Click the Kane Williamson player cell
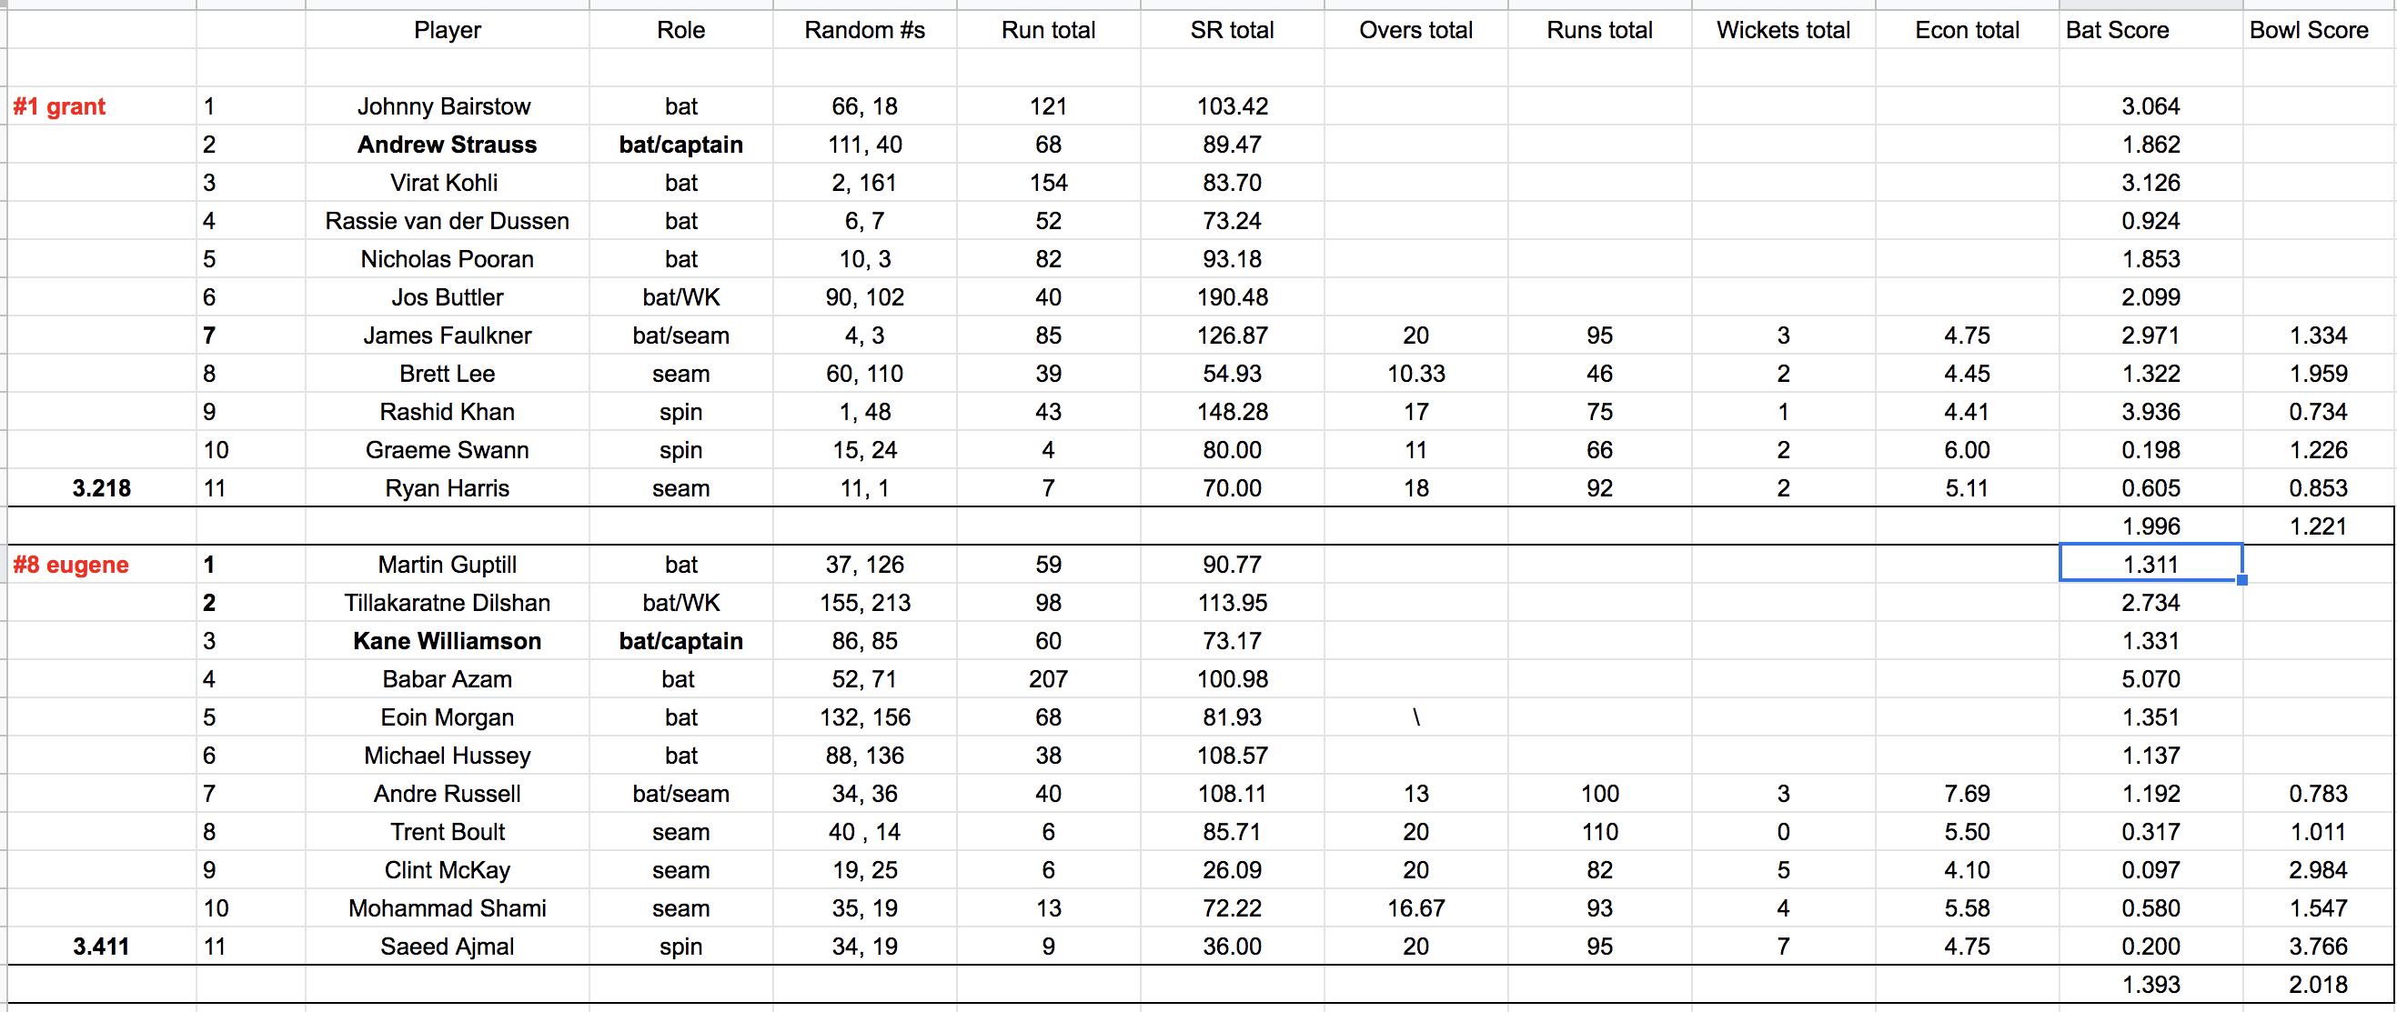The width and height of the screenshot is (2397, 1012). pos(447,641)
